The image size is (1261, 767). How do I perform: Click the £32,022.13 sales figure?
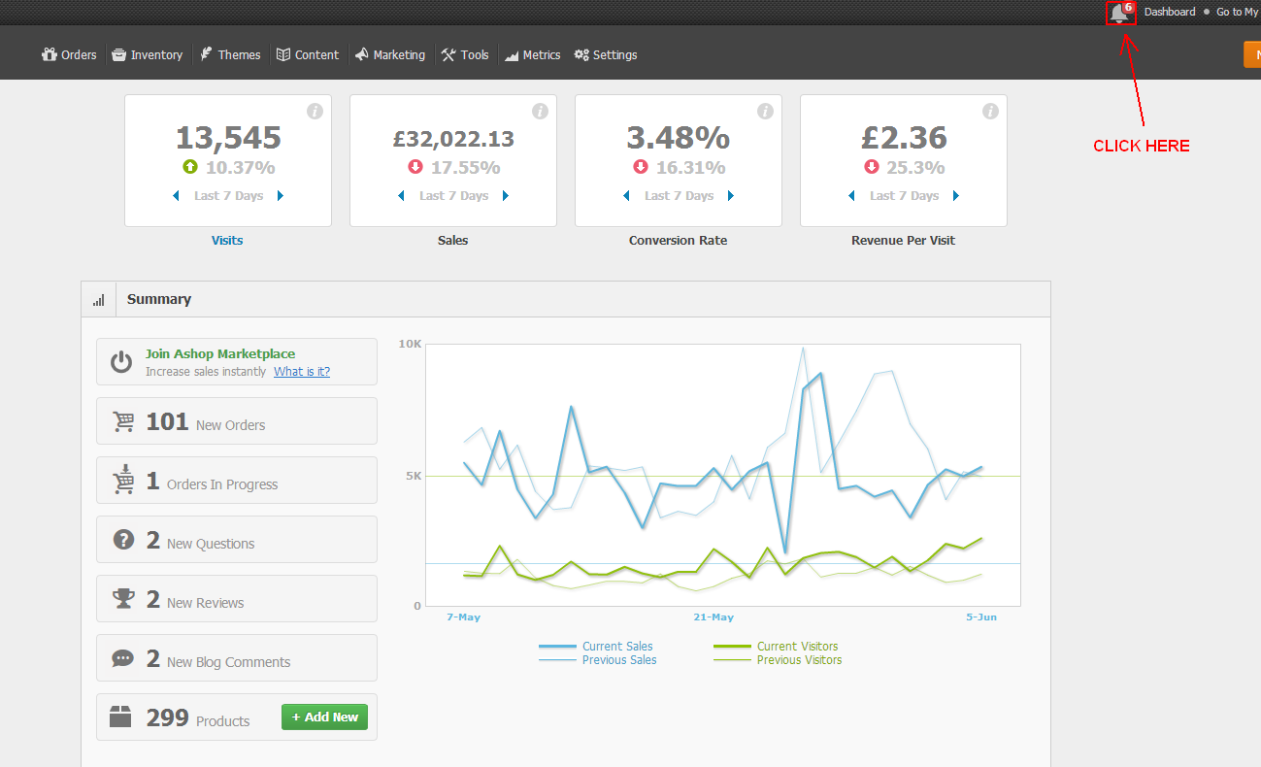click(x=453, y=139)
